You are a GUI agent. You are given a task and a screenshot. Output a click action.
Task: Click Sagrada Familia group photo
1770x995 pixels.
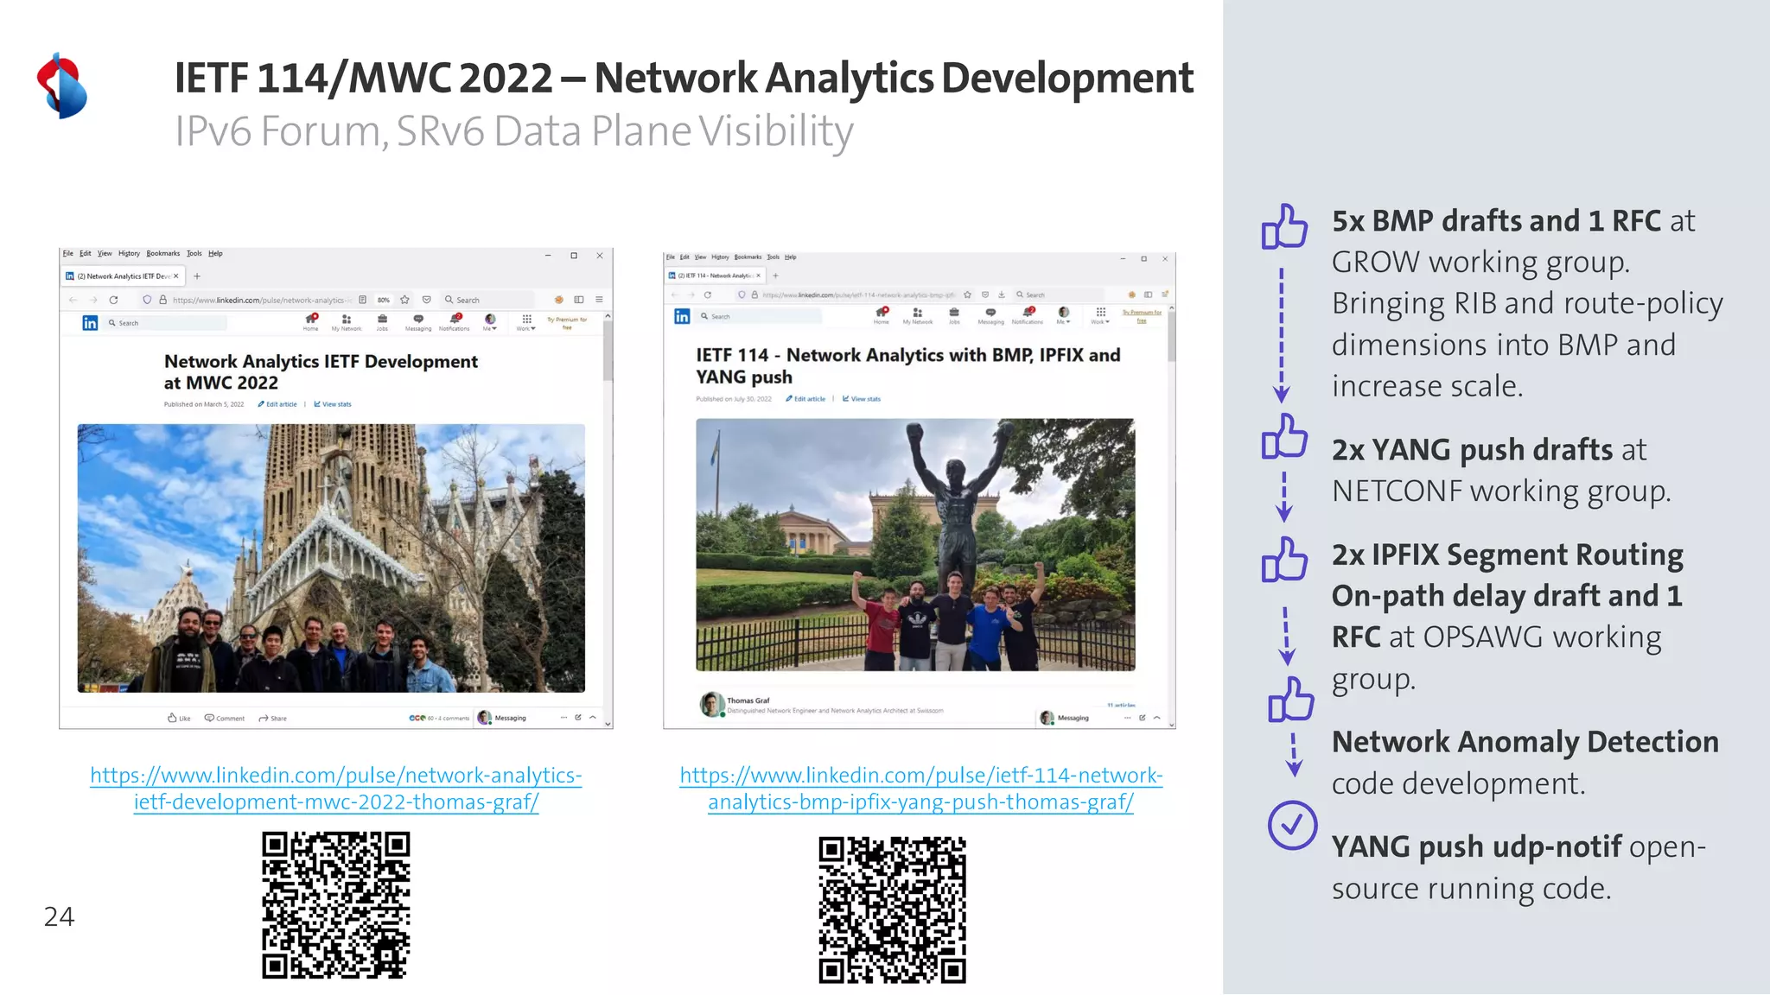point(331,558)
